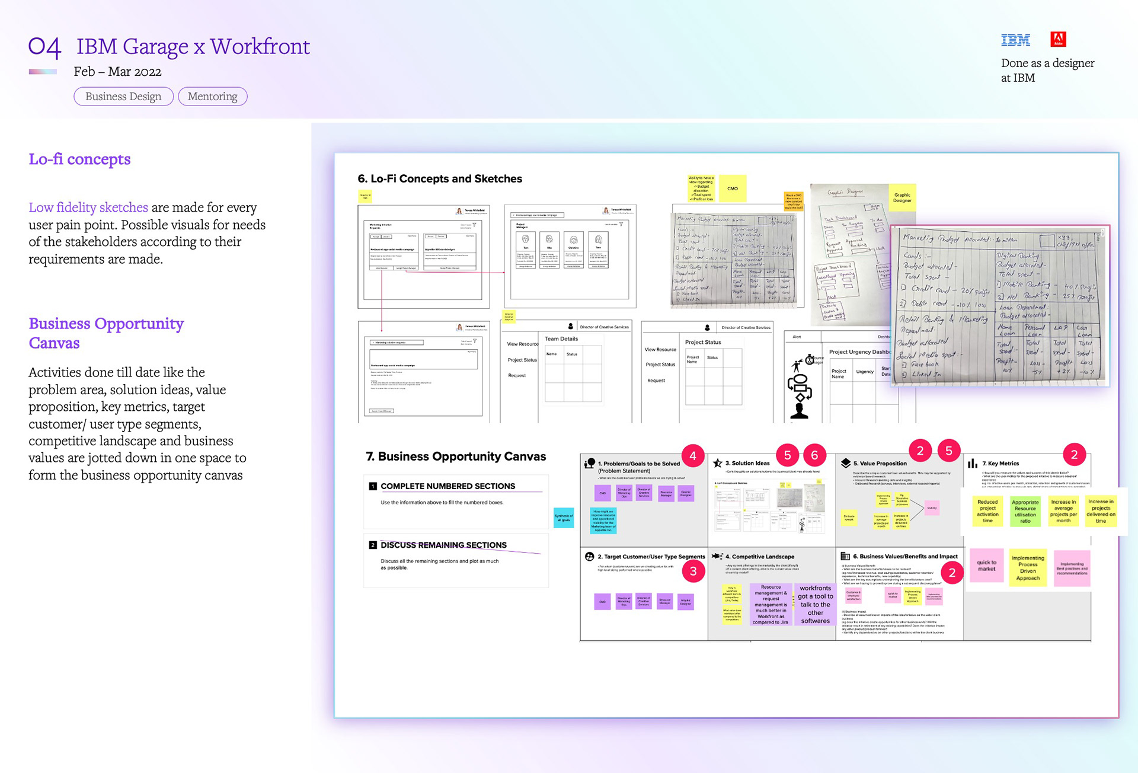Click the Resource management & request management sticky

point(771,604)
